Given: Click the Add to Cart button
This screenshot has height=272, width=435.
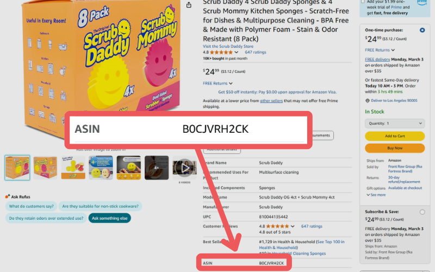Looking at the screenshot, I should pyautogui.click(x=395, y=136).
